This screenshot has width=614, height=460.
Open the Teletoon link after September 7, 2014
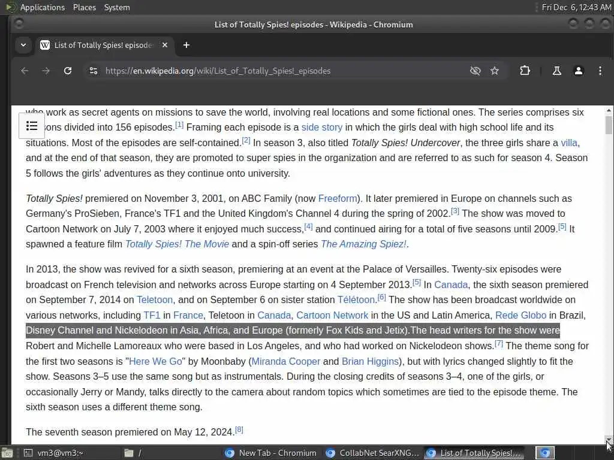(x=154, y=300)
